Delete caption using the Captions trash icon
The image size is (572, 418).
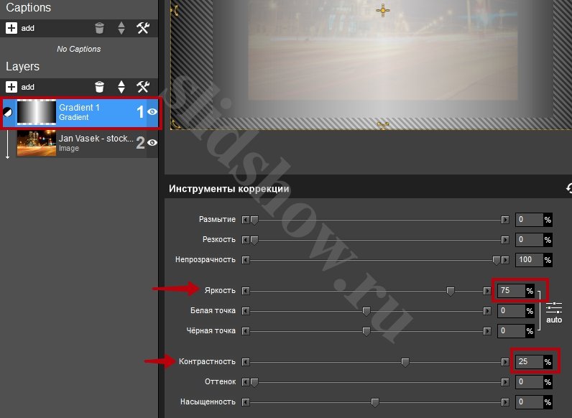click(x=99, y=28)
